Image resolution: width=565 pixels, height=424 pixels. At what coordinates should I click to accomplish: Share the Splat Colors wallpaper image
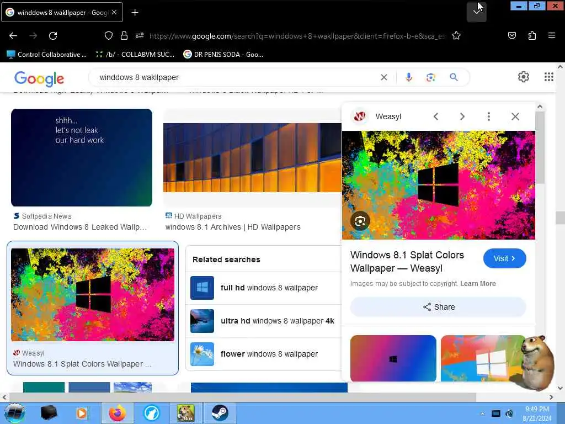pyautogui.click(x=438, y=307)
